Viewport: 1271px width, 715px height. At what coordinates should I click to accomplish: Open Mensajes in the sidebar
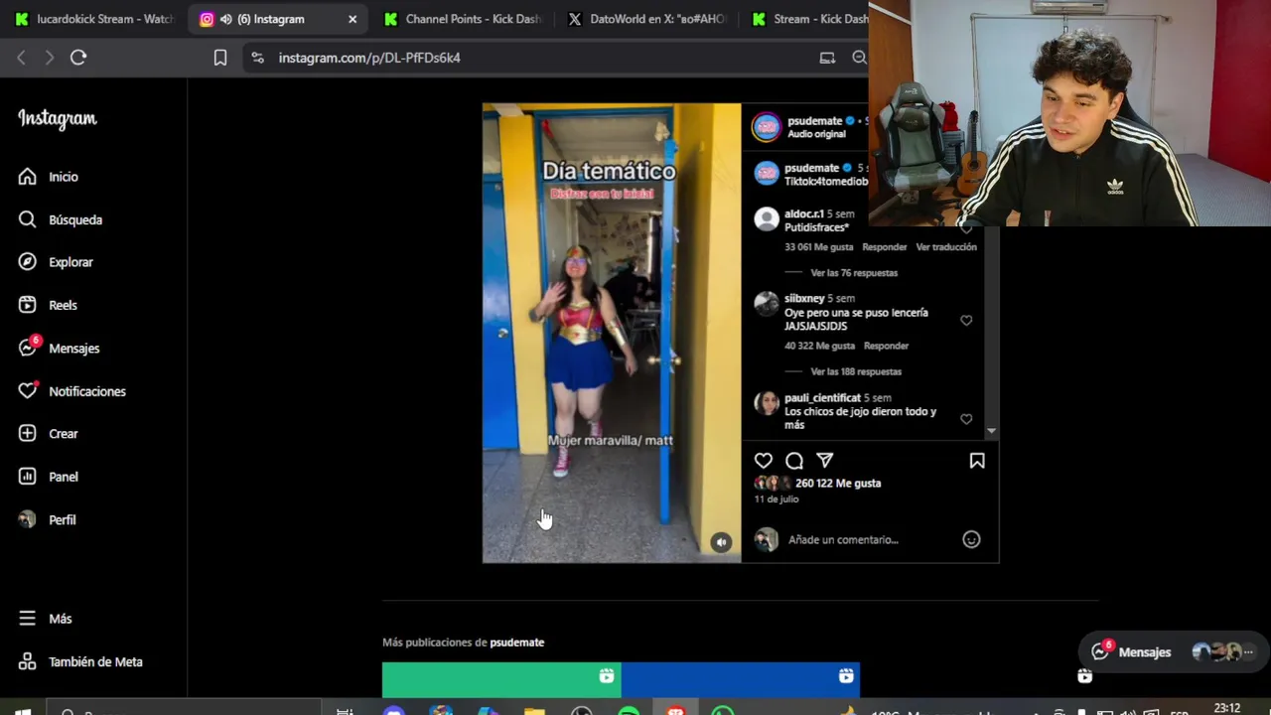[x=60, y=349]
